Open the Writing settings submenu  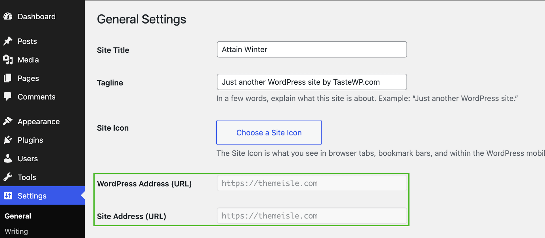(x=16, y=231)
